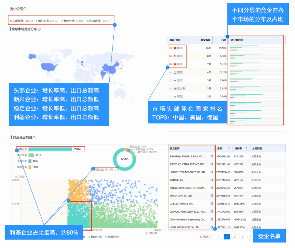This screenshot has height=248, width=295.
Task: Click the blue detail icon next to SIEMENS AG
Action: pos(212,180)
